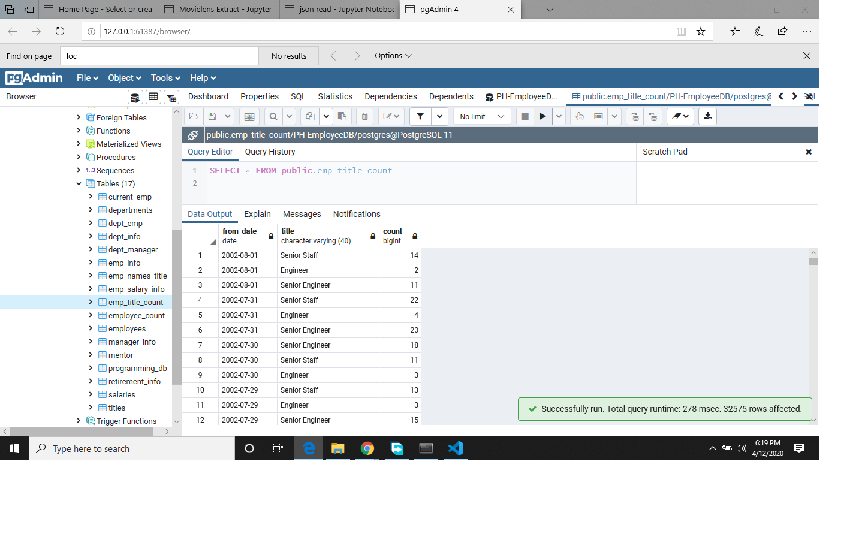Open the Find options dropdown arrow

click(x=290, y=116)
